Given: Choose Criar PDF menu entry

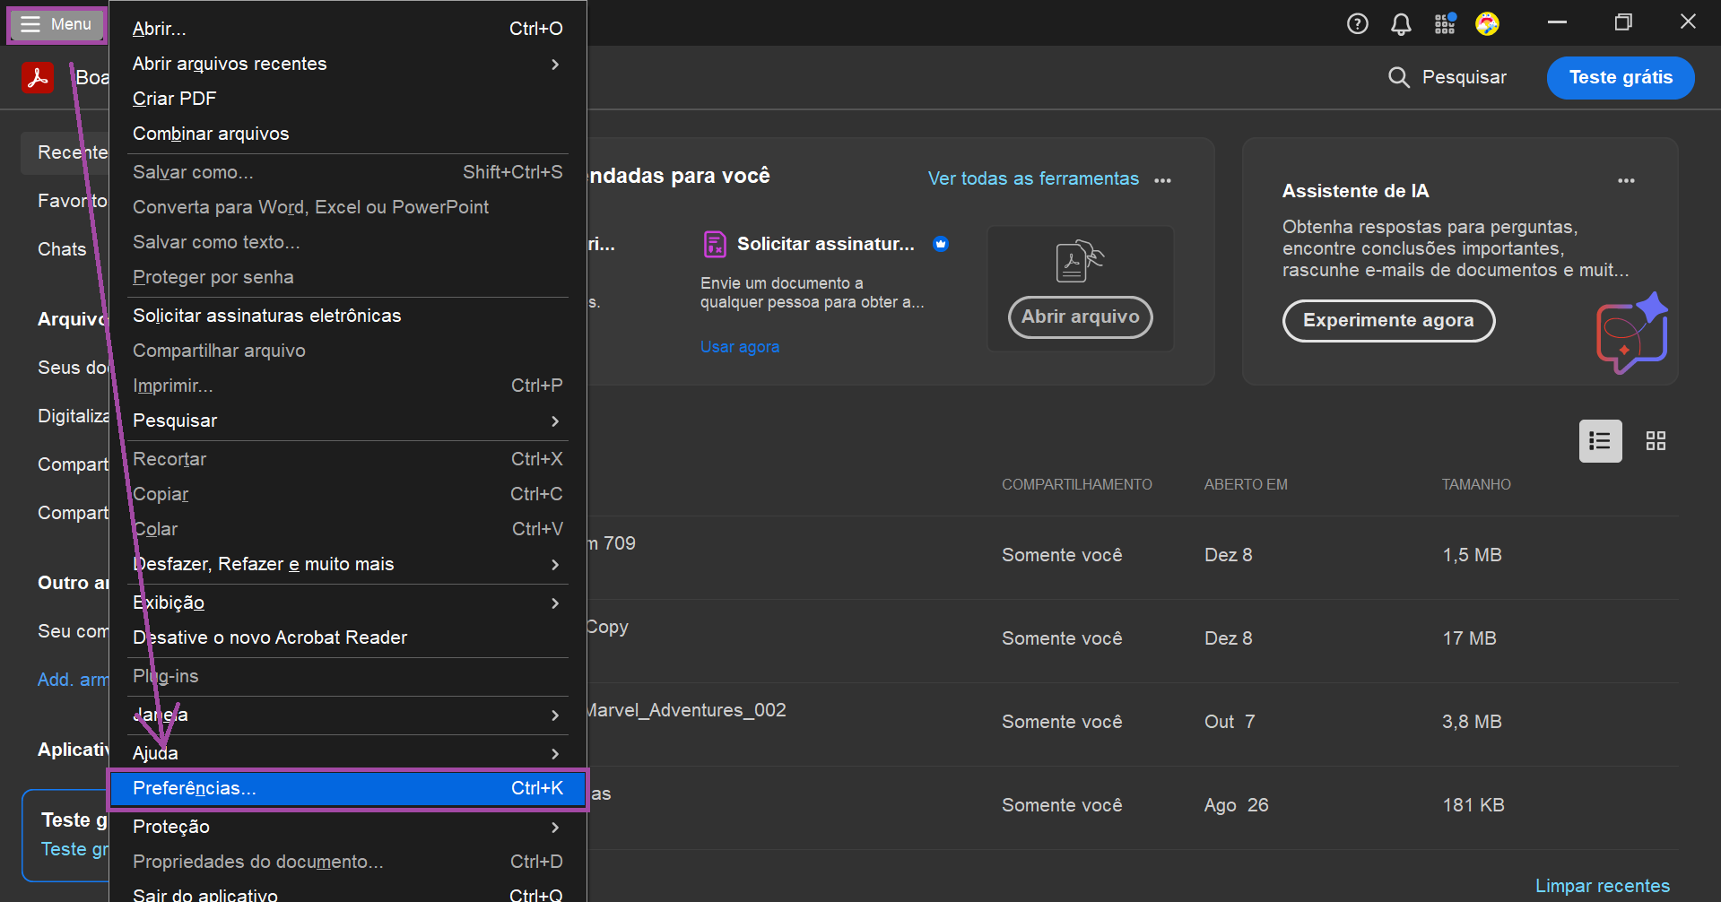Looking at the screenshot, I should coord(348,99).
